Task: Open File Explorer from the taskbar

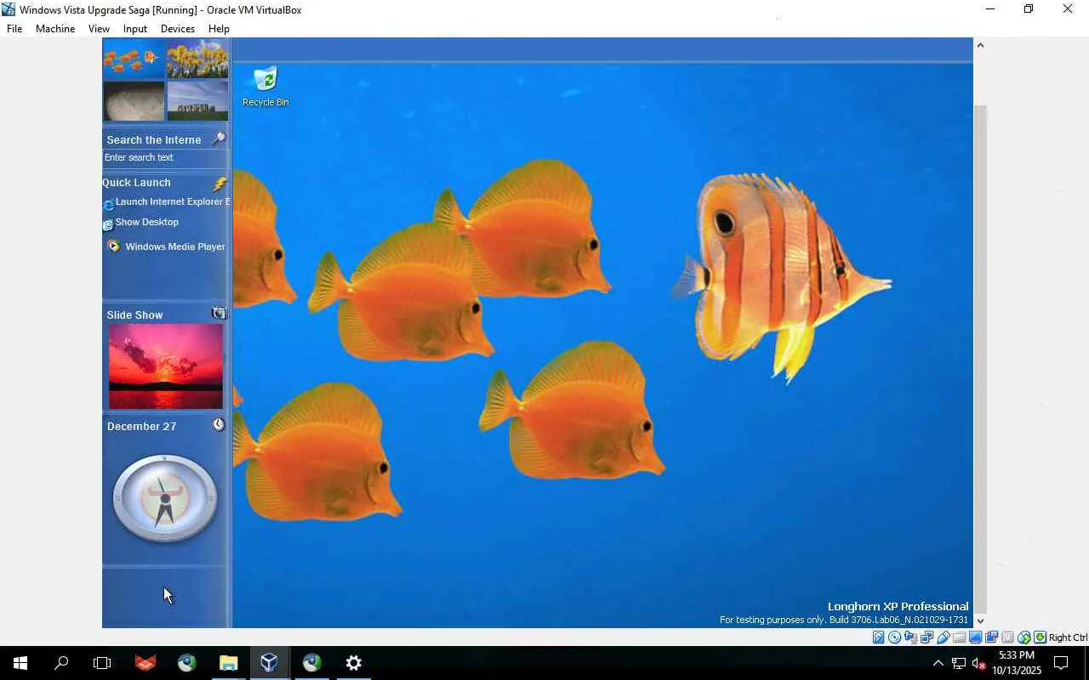Action: click(228, 663)
